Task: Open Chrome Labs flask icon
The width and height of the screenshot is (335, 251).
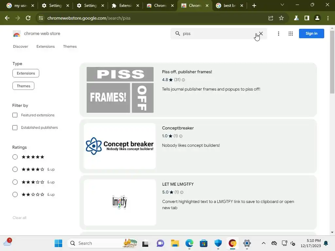Action: coord(296,18)
